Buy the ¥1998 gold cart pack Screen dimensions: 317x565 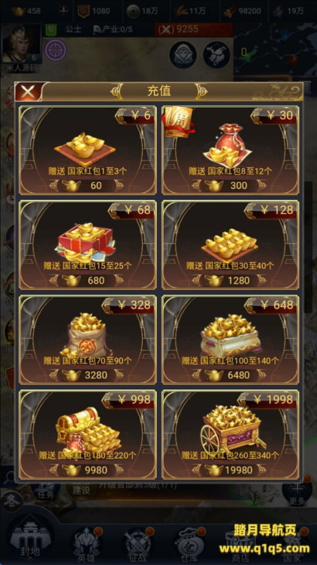tap(230, 435)
